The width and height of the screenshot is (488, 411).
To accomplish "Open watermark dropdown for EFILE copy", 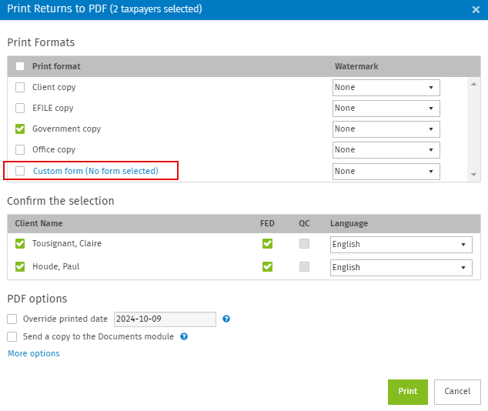I will (x=386, y=109).
